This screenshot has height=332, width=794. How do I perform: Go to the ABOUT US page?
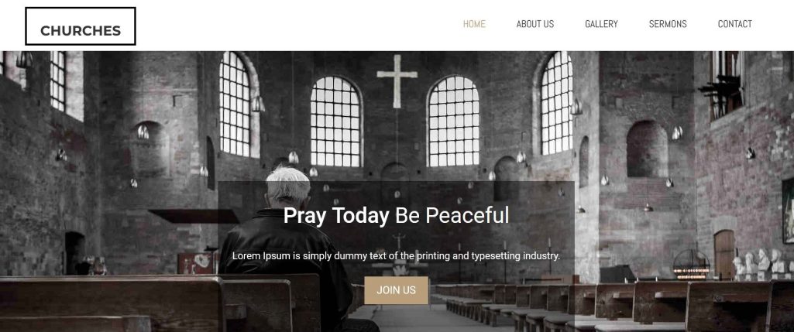[x=534, y=24]
